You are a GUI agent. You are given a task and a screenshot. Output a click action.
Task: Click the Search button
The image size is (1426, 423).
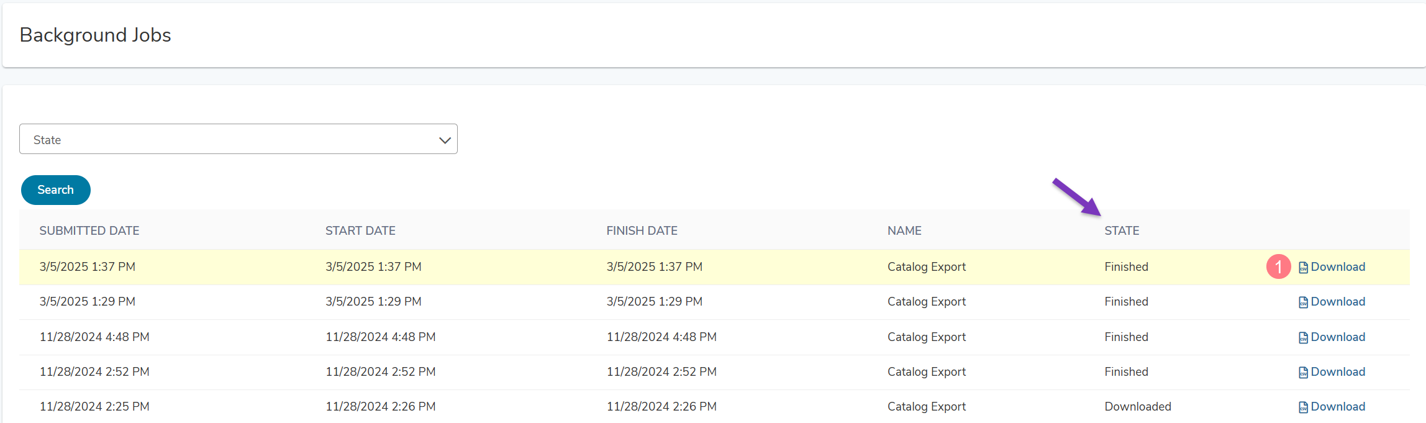[56, 190]
